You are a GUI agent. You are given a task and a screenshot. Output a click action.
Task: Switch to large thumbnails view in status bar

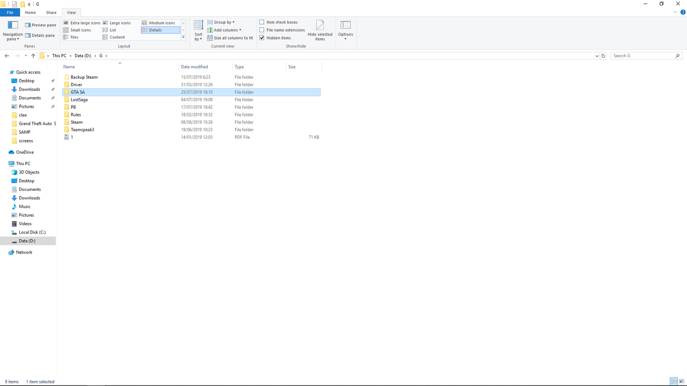682,381
